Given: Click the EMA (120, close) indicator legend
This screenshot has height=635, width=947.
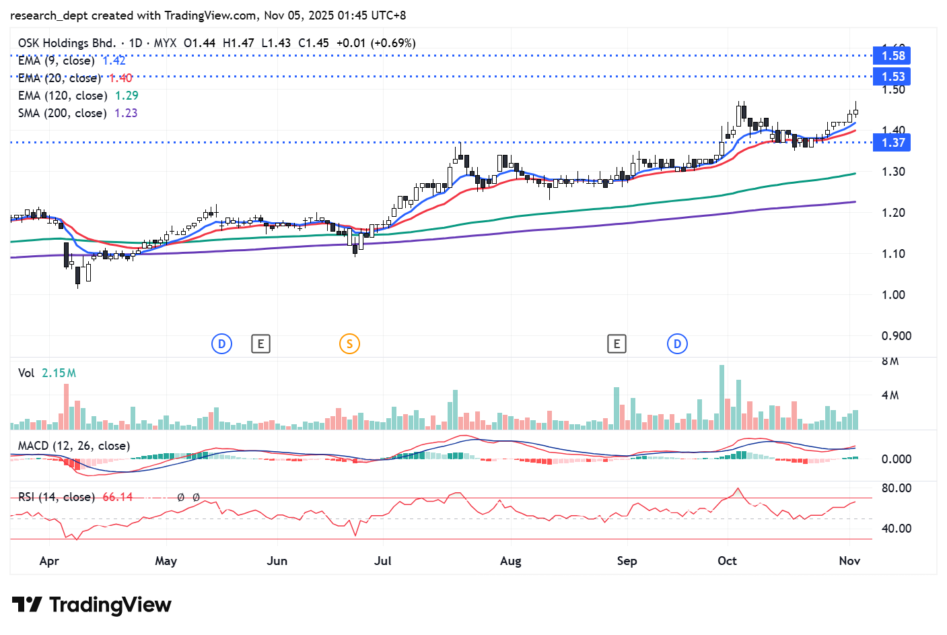Looking at the screenshot, I should tap(62, 96).
